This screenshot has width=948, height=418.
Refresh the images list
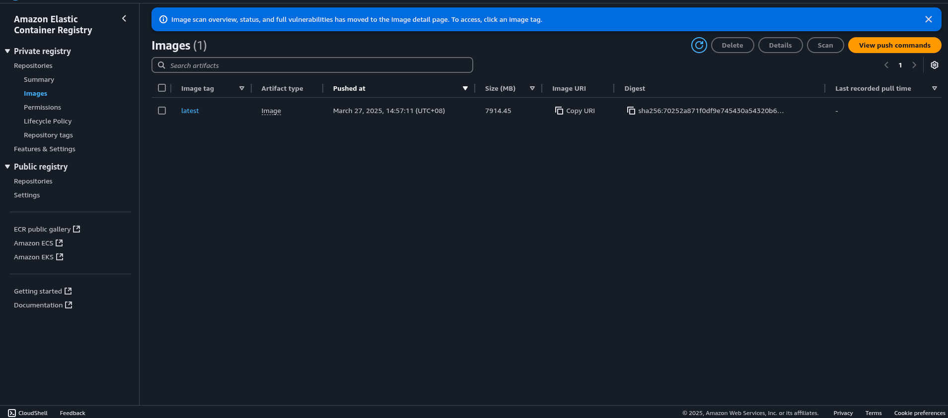point(699,45)
